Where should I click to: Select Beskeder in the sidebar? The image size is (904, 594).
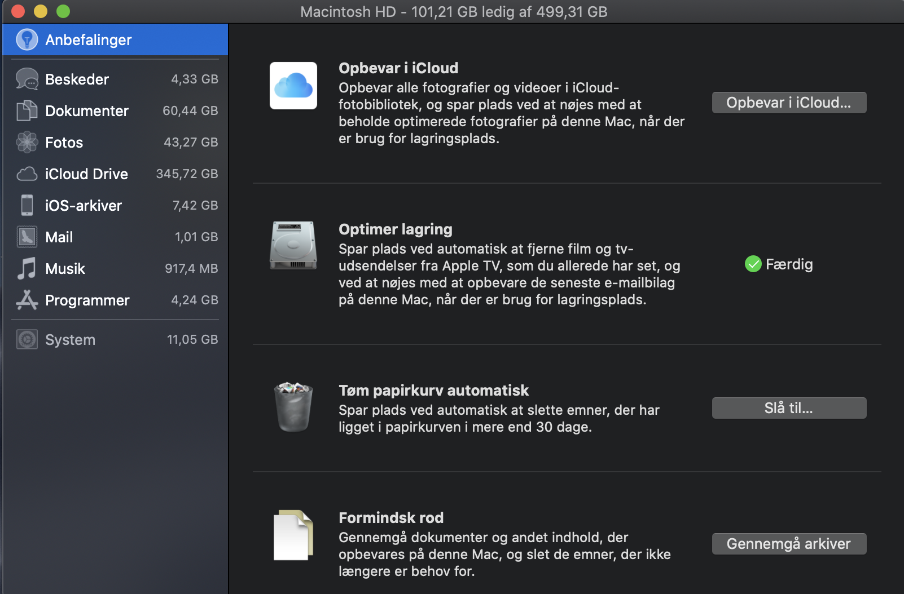click(115, 79)
